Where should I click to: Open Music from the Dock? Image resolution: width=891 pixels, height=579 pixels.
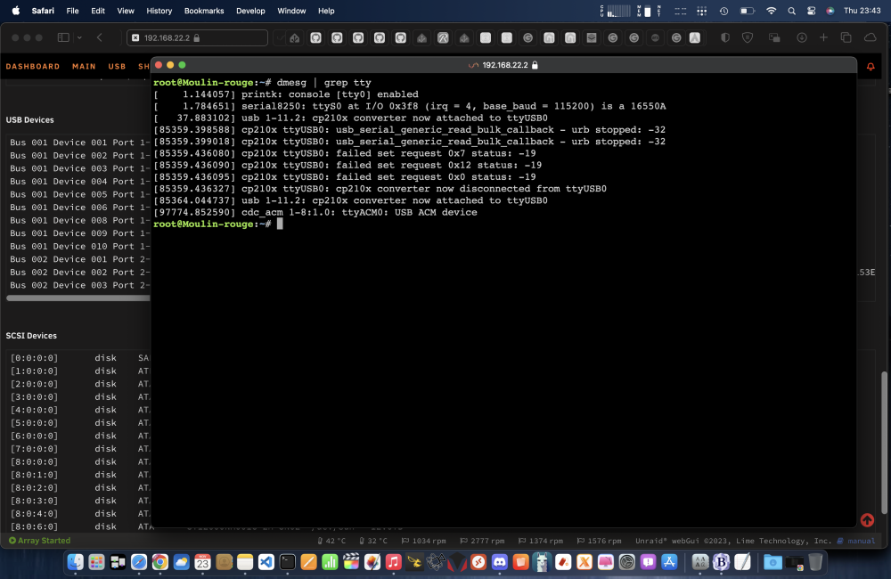393,562
